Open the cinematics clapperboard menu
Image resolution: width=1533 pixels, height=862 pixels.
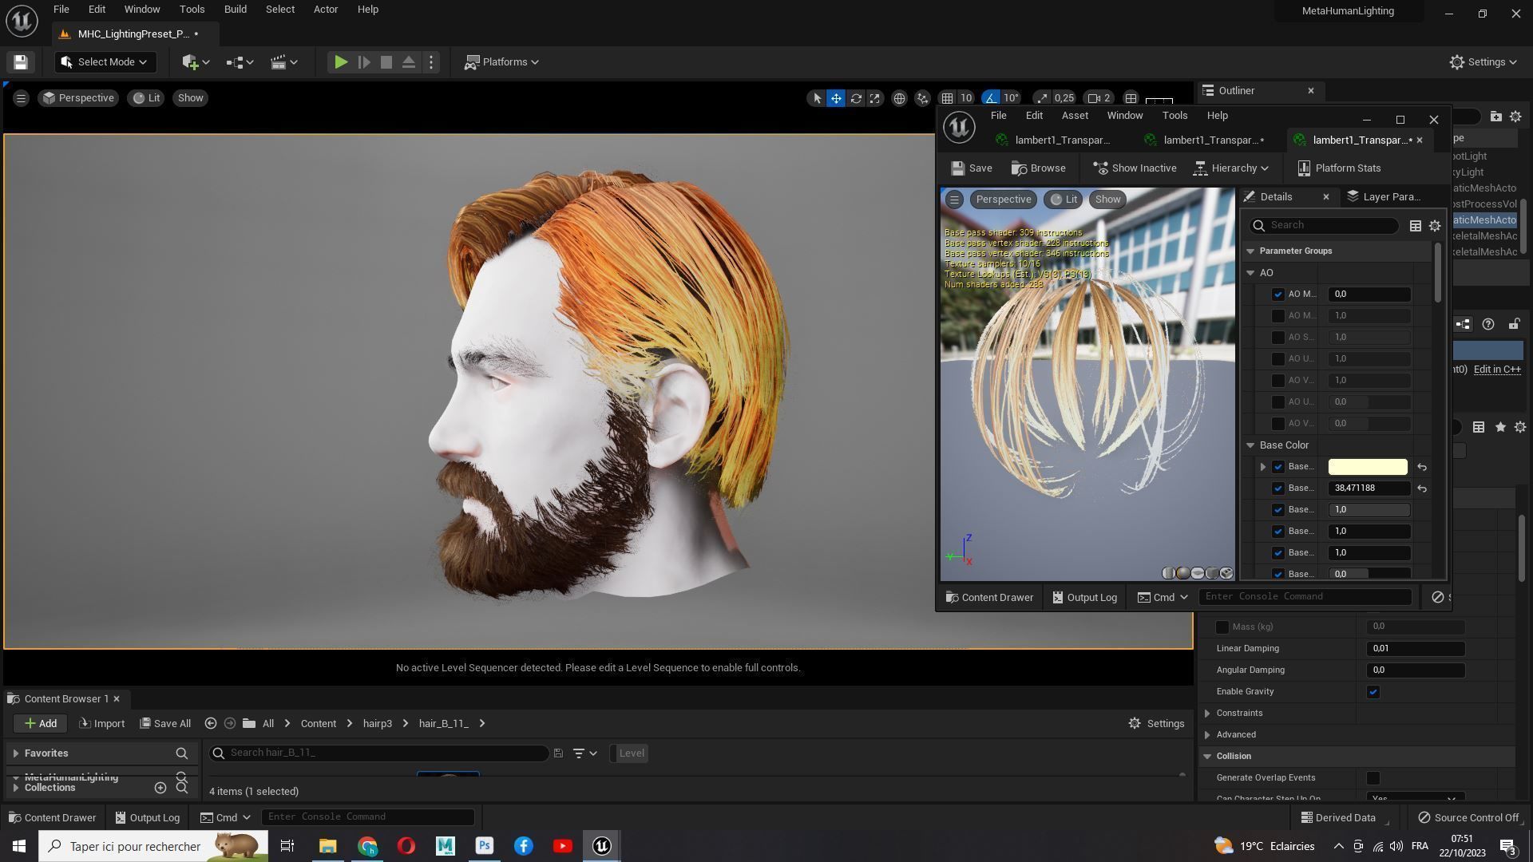tap(284, 62)
